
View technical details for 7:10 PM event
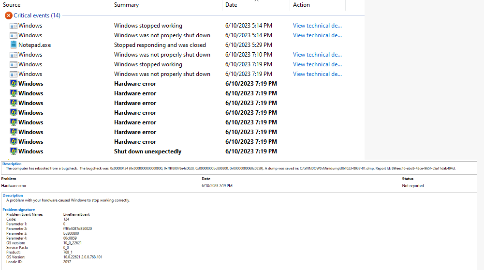pyautogui.click(x=317, y=55)
